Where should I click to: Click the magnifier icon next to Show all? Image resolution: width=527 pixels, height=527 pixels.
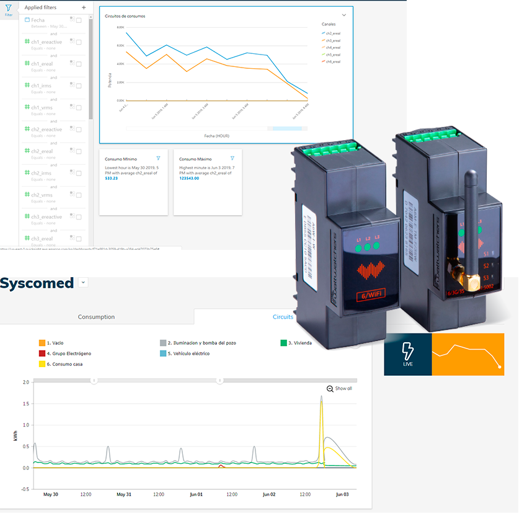pos(330,389)
